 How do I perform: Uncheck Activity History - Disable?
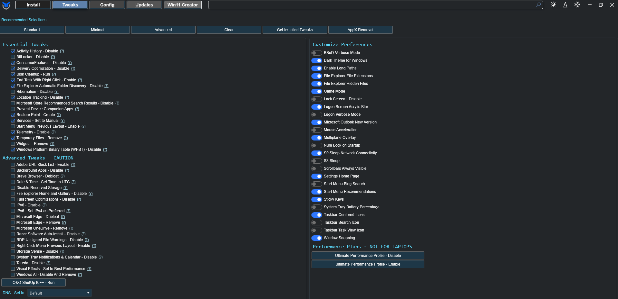13,51
